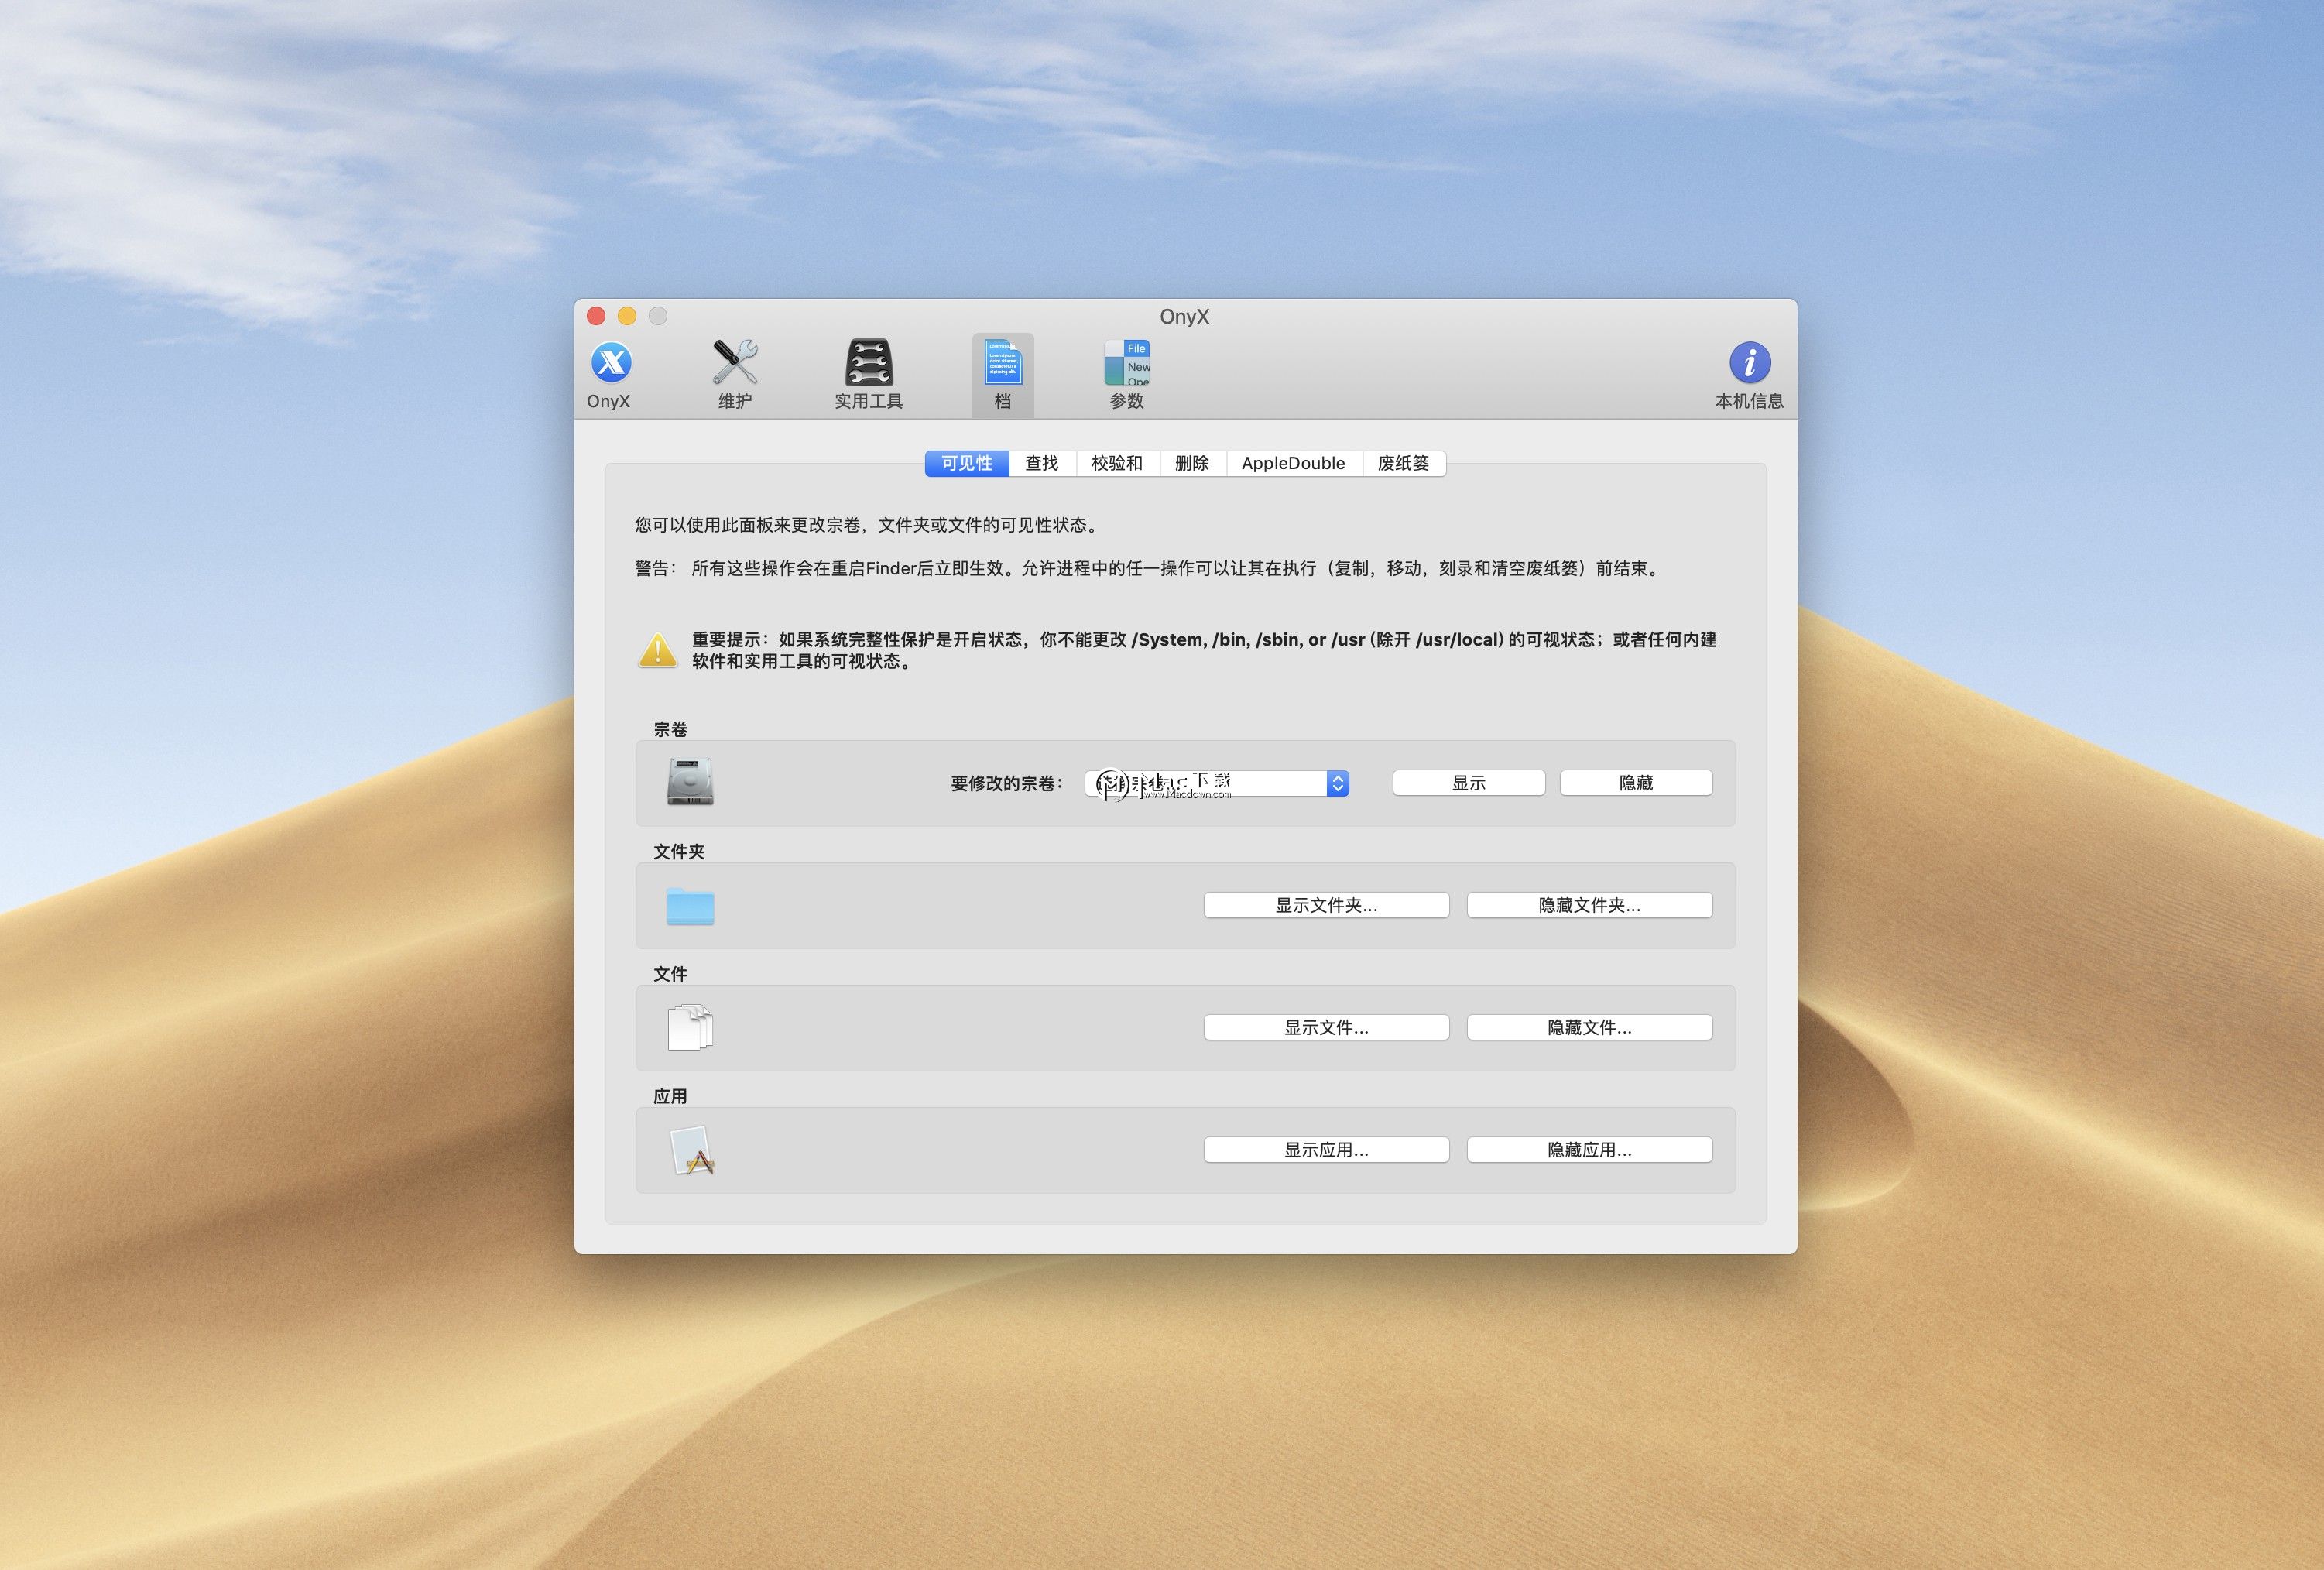
Task: Click 显示文件... to show files
Action: click(1325, 1027)
